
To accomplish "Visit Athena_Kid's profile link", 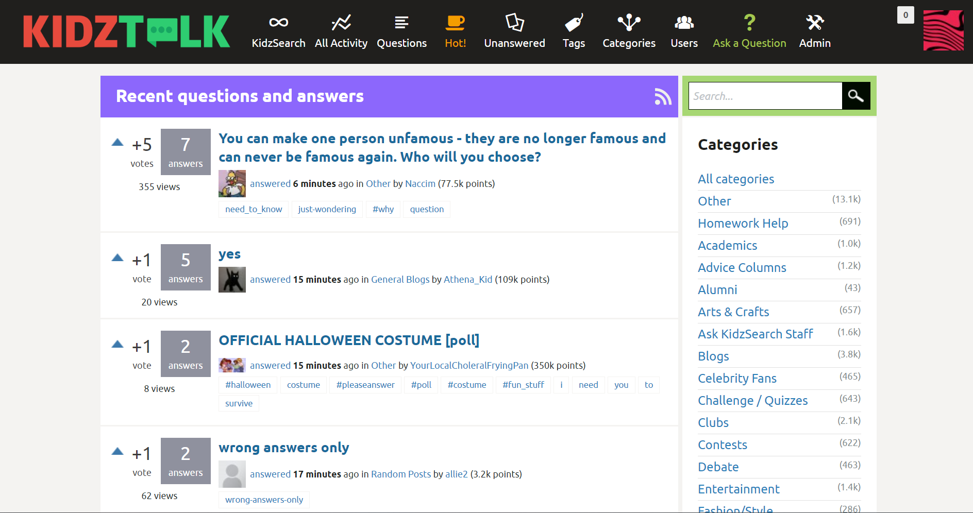I will click(x=468, y=280).
